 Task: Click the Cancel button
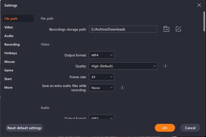pos(190,128)
